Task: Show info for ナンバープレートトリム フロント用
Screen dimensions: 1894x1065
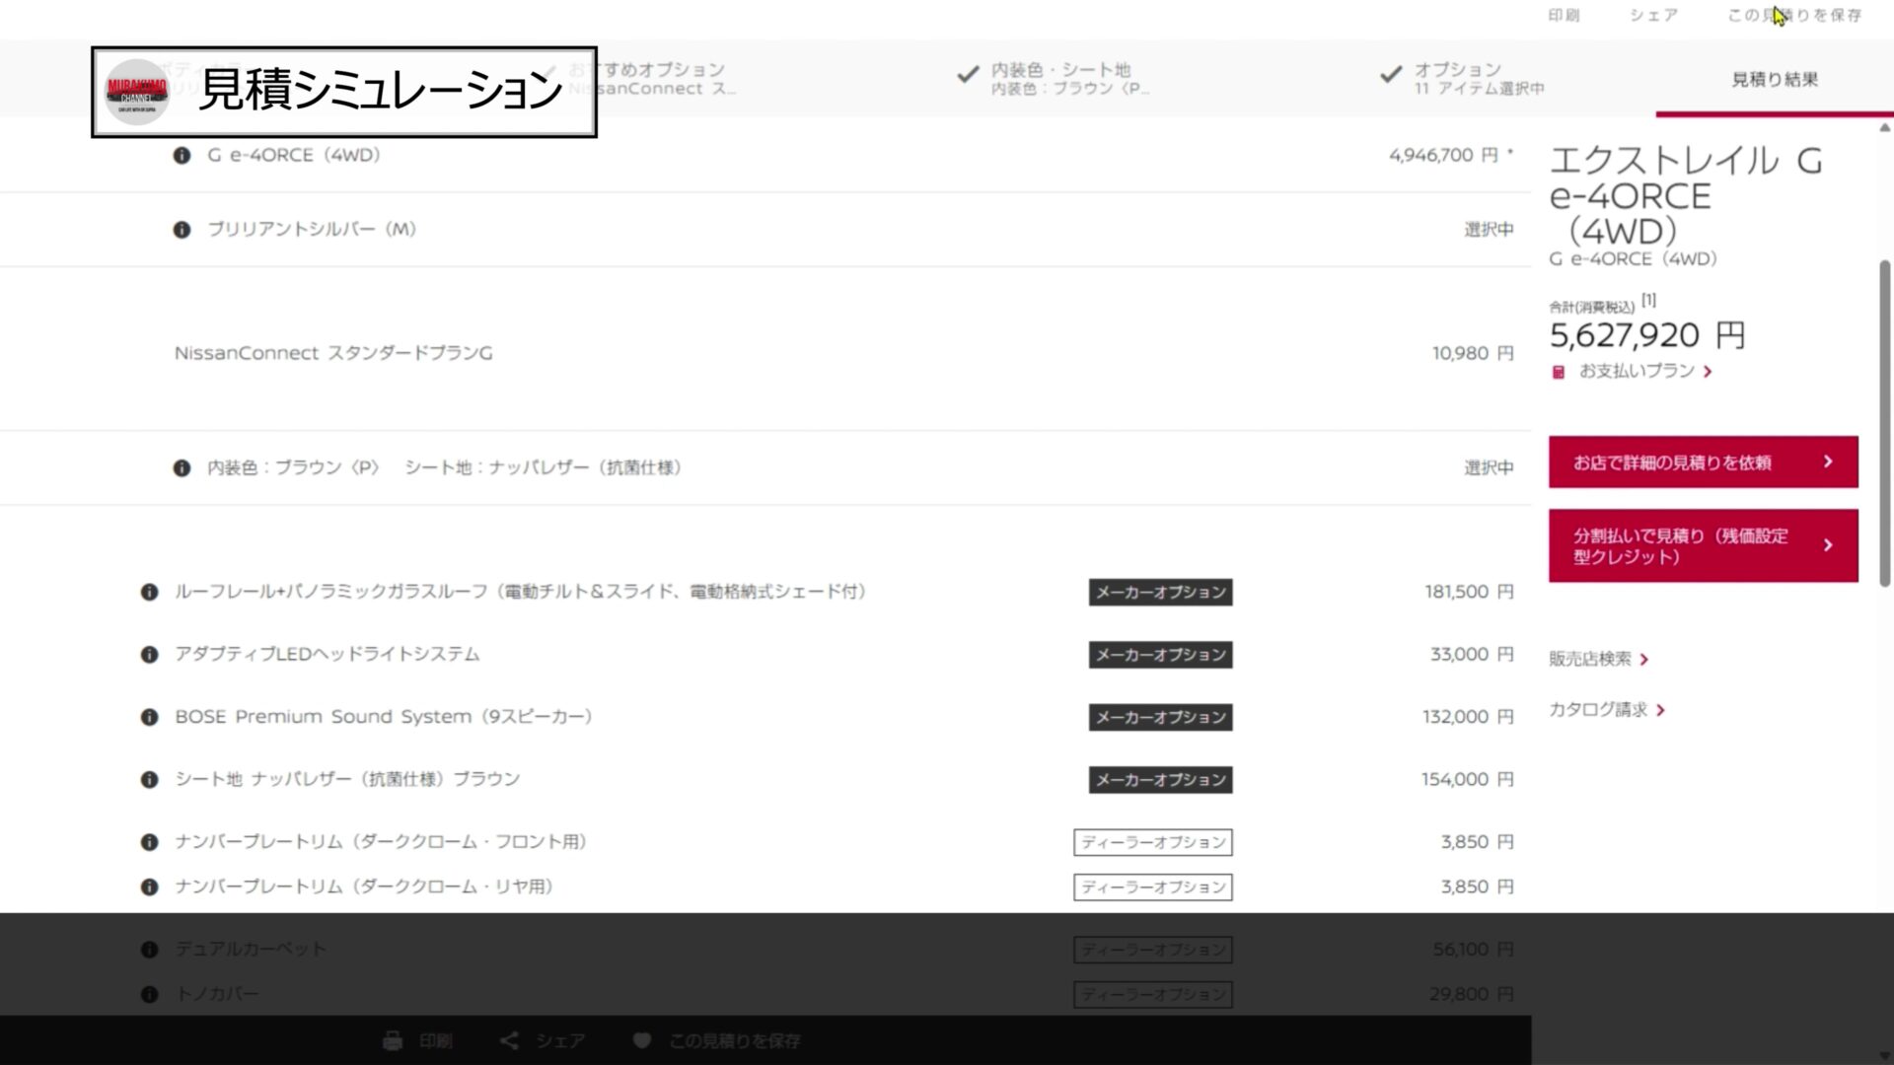Action: point(149,842)
